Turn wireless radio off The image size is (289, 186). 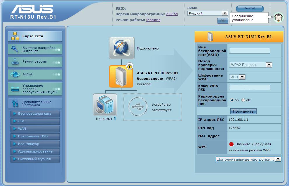pyautogui.click(x=243, y=100)
